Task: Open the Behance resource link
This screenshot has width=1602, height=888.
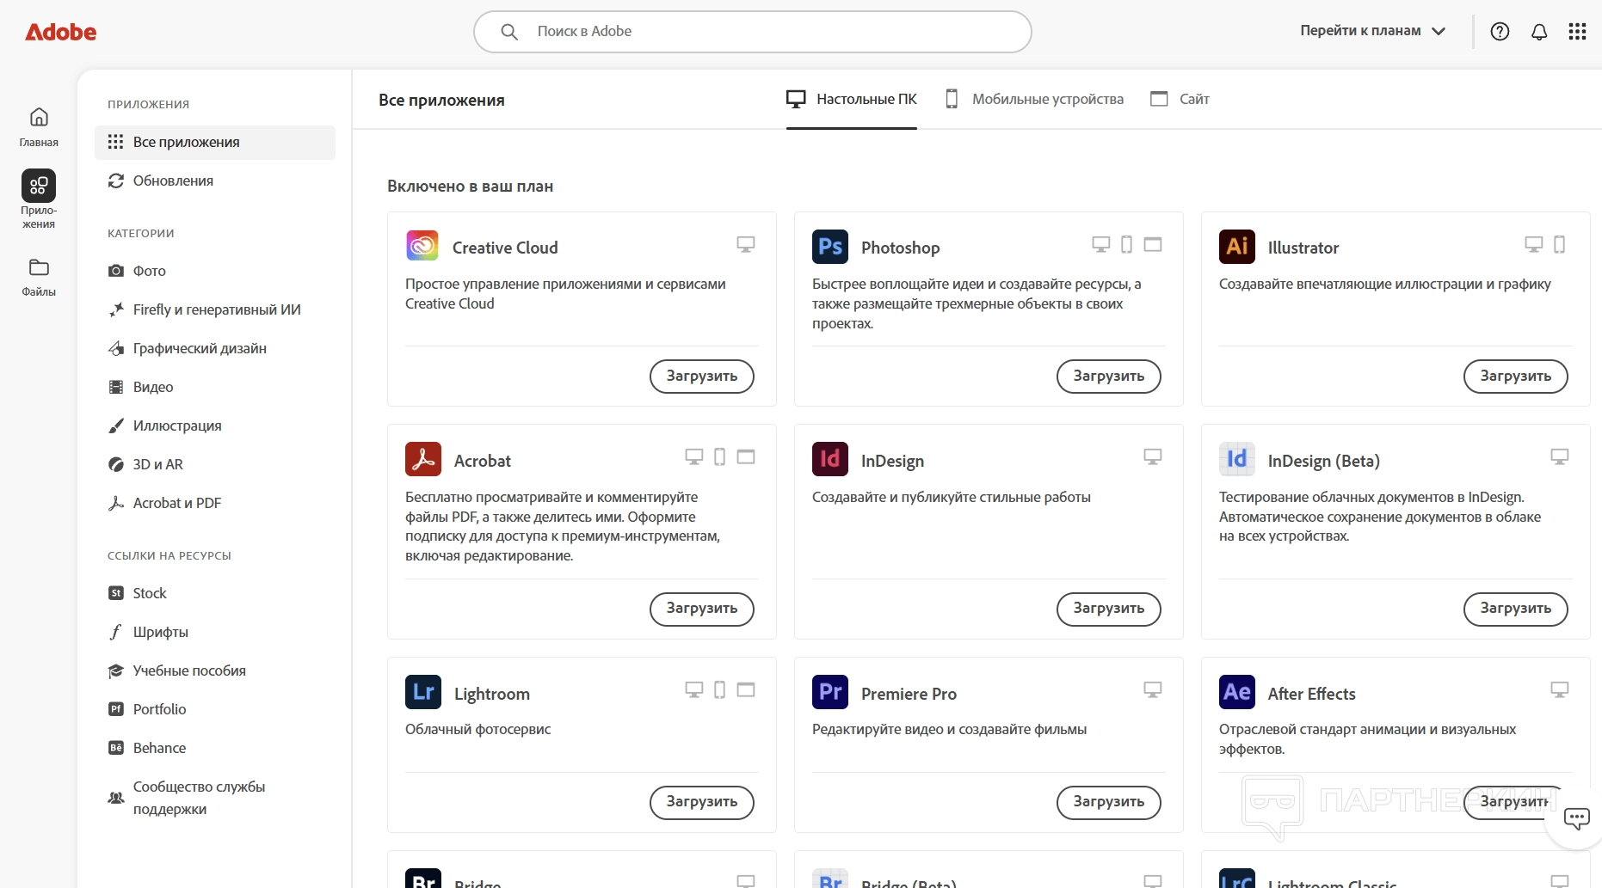Action: [159, 748]
